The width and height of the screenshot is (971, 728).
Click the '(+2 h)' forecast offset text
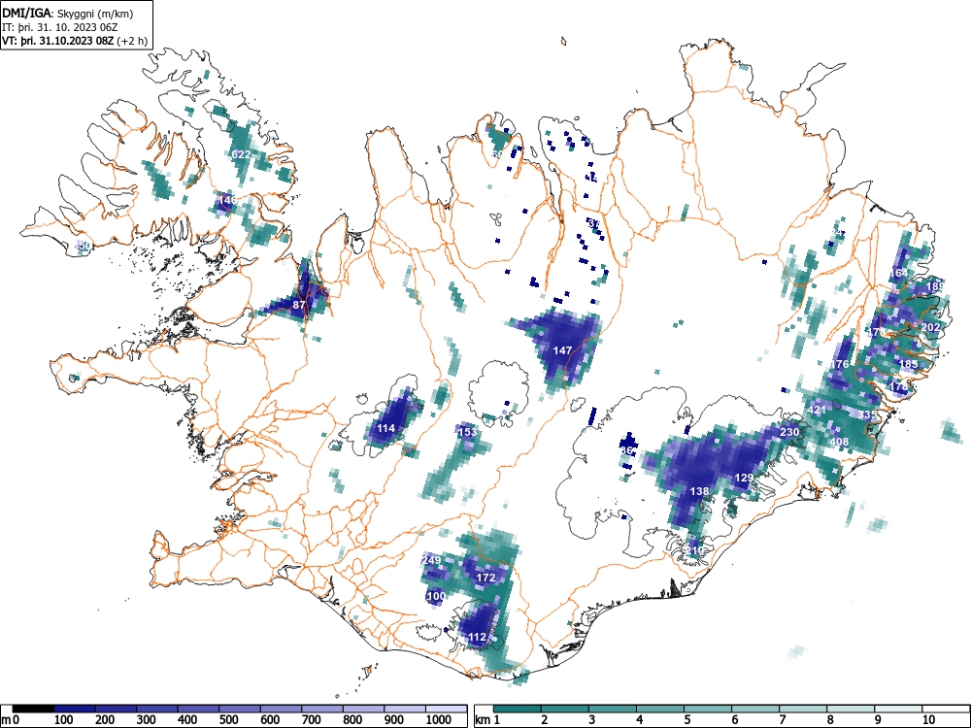tap(132, 42)
